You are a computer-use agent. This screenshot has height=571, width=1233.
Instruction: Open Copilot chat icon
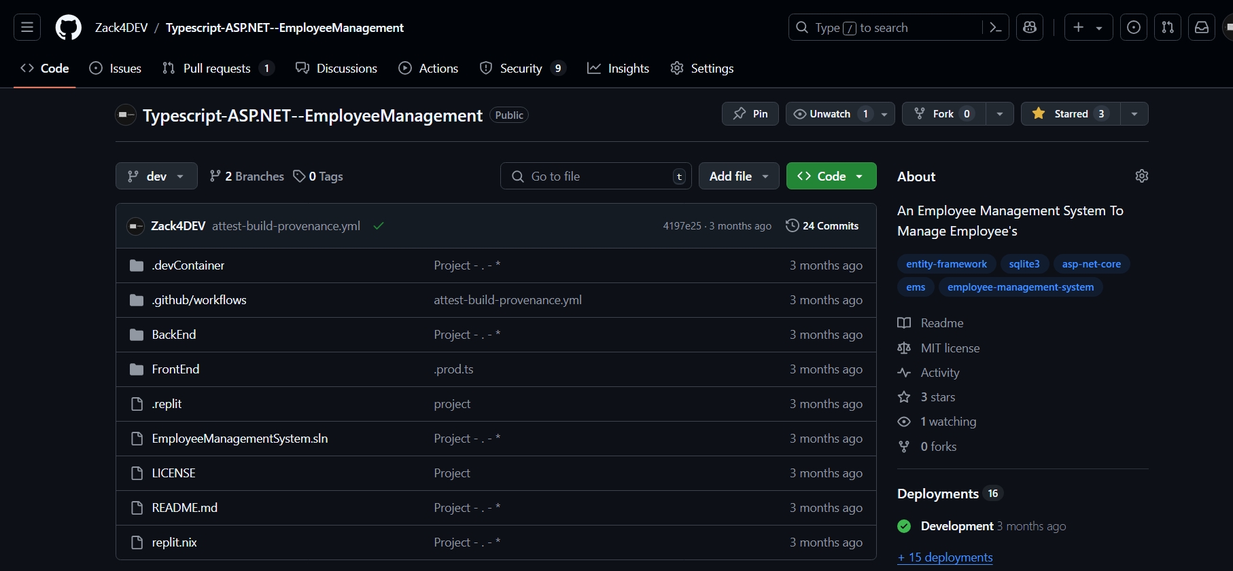[x=1030, y=27]
